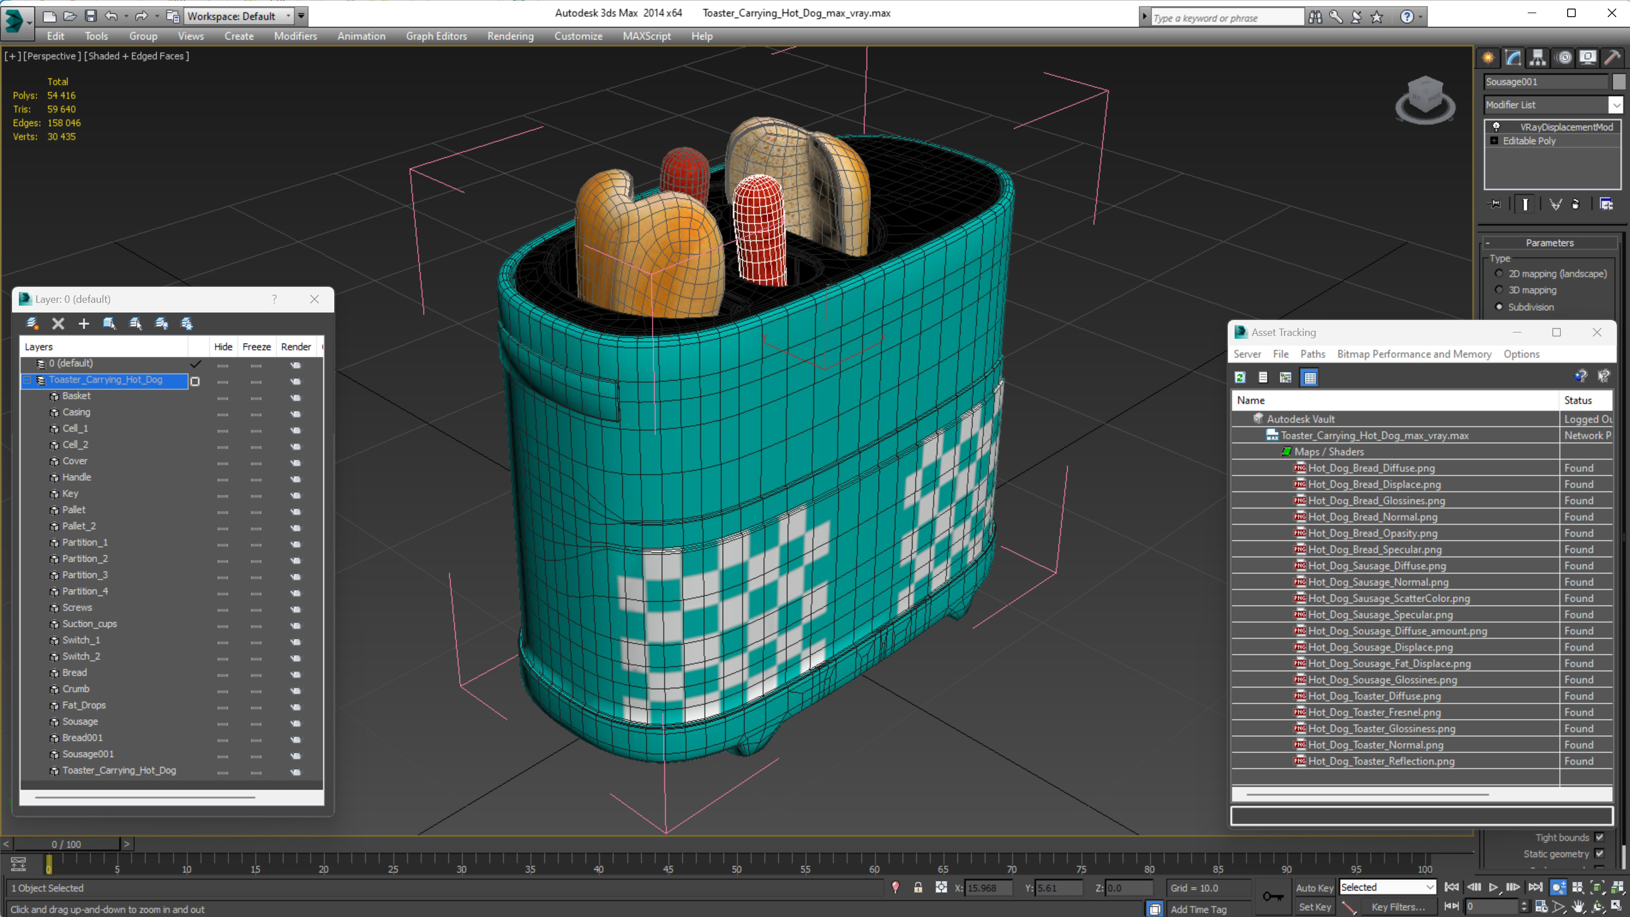Select Subdivision displacement type radio button
Image resolution: width=1630 pixels, height=917 pixels.
[1499, 307]
